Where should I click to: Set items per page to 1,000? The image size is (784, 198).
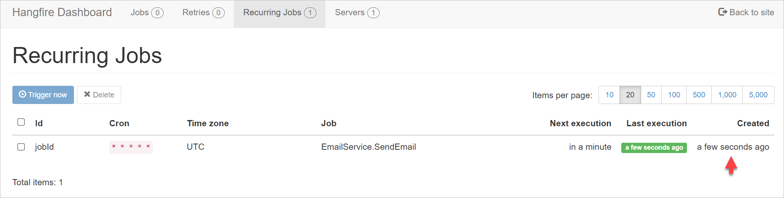[x=727, y=95]
